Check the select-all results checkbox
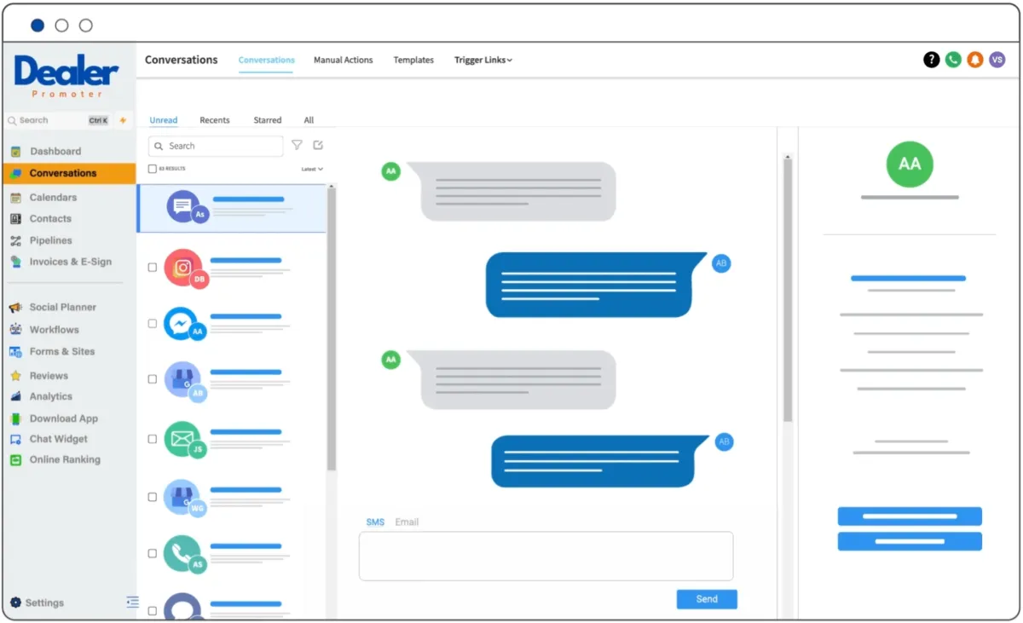The width and height of the screenshot is (1023, 623). [x=152, y=168]
